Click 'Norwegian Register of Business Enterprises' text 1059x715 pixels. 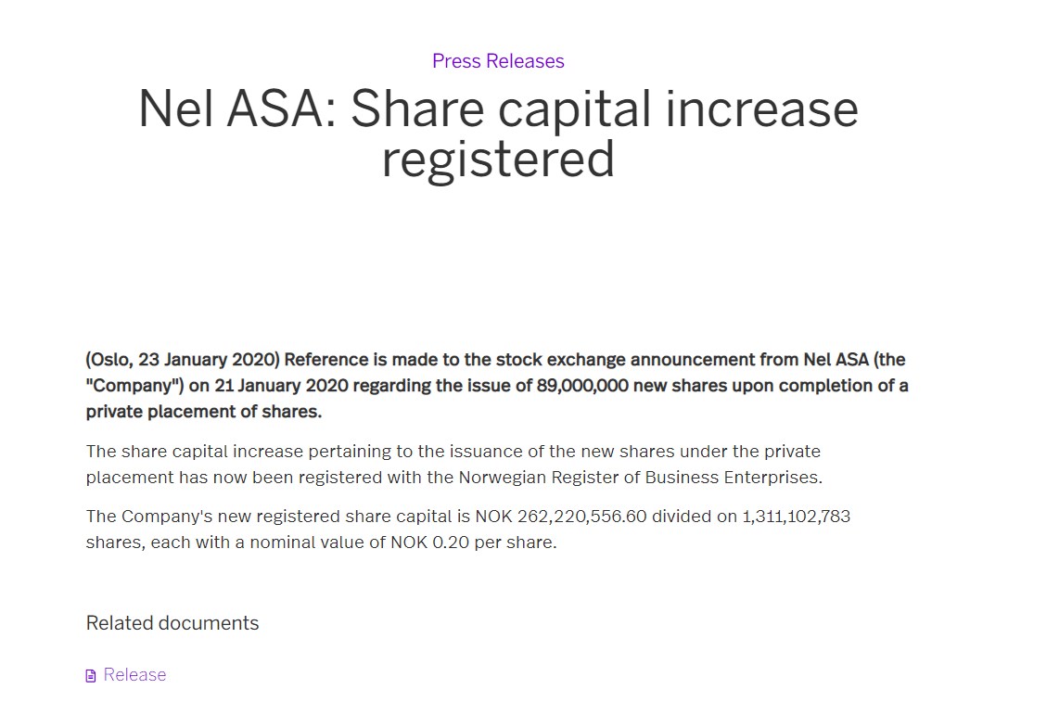click(x=641, y=478)
